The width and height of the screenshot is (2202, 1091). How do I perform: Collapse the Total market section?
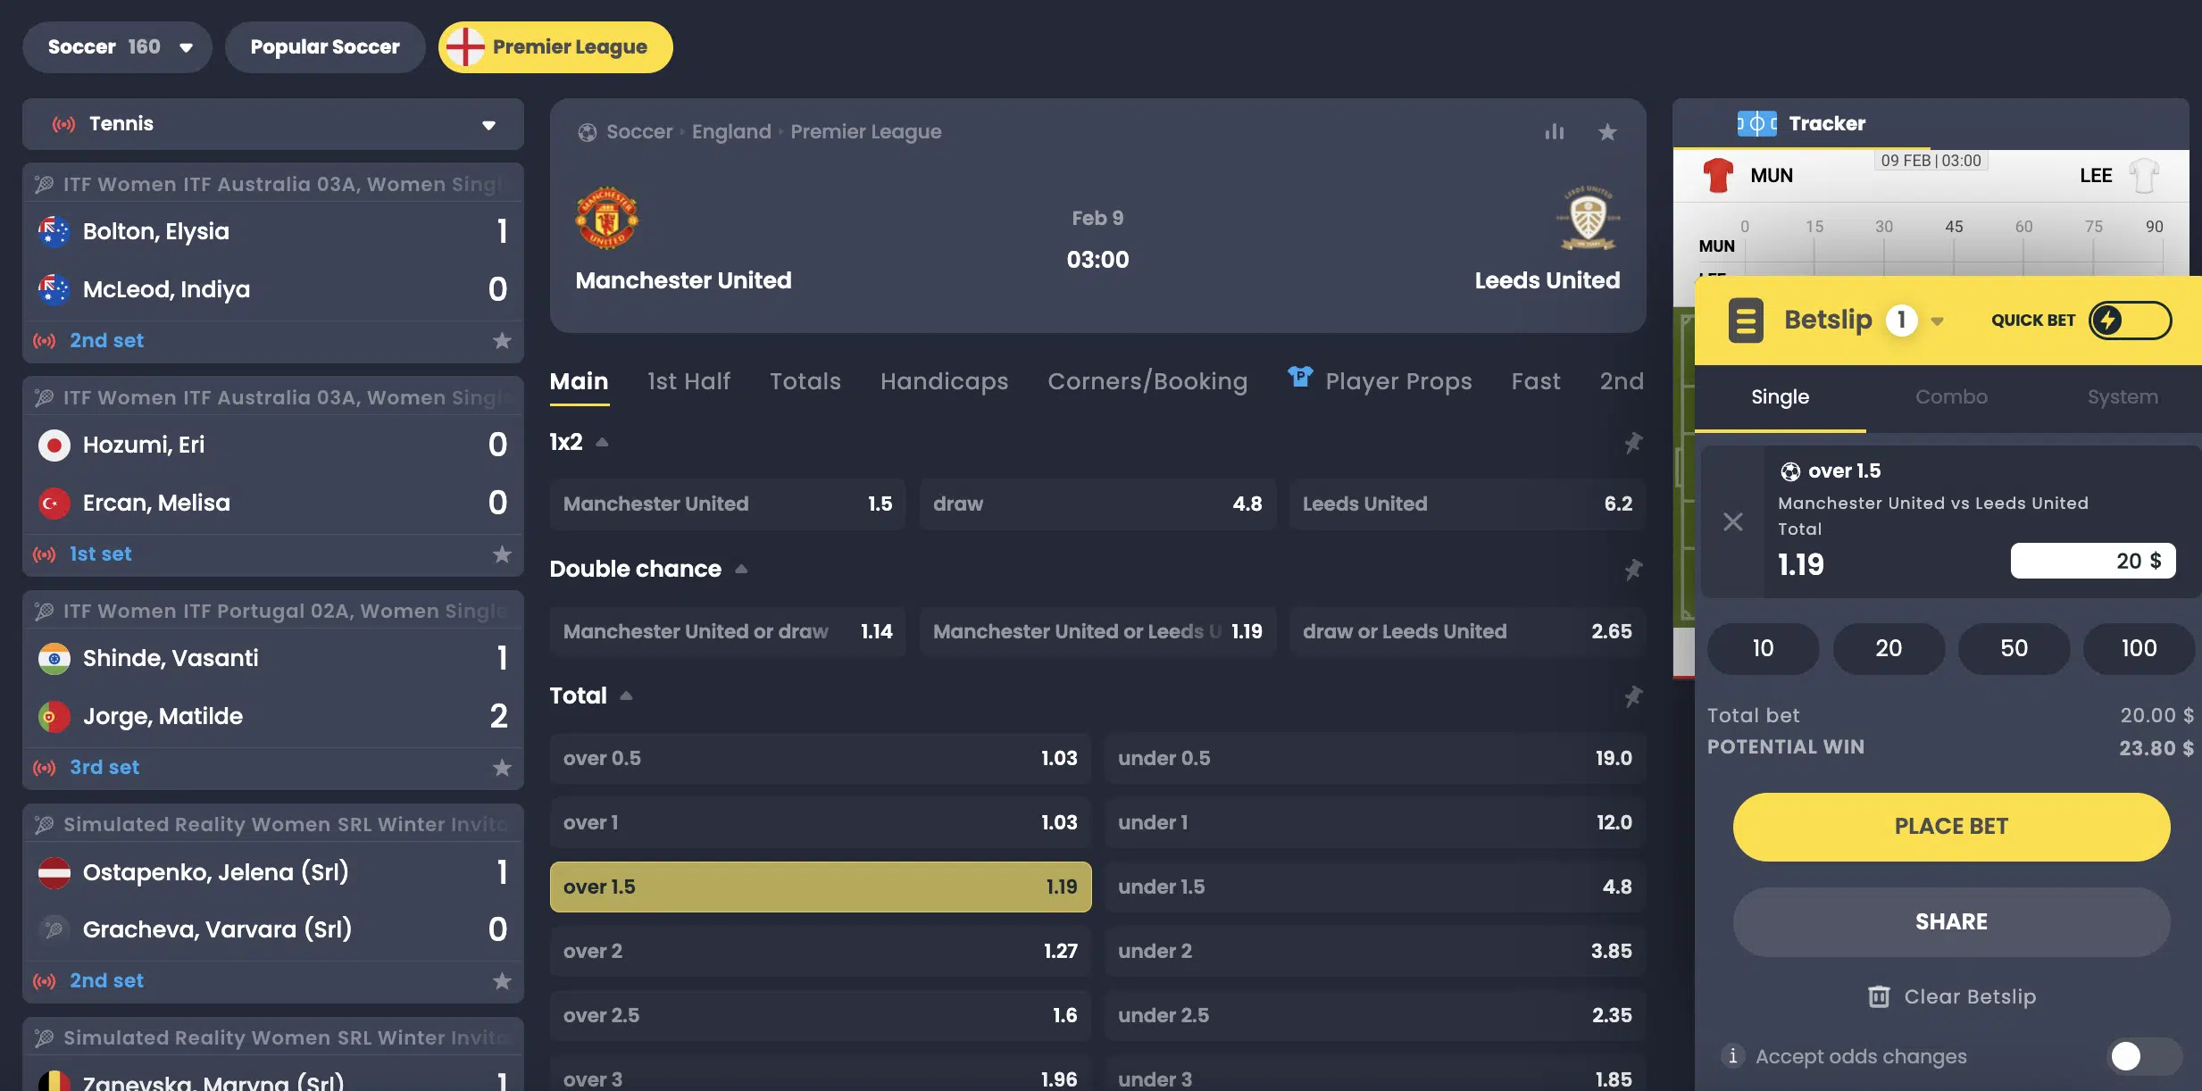click(x=627, y=696)
